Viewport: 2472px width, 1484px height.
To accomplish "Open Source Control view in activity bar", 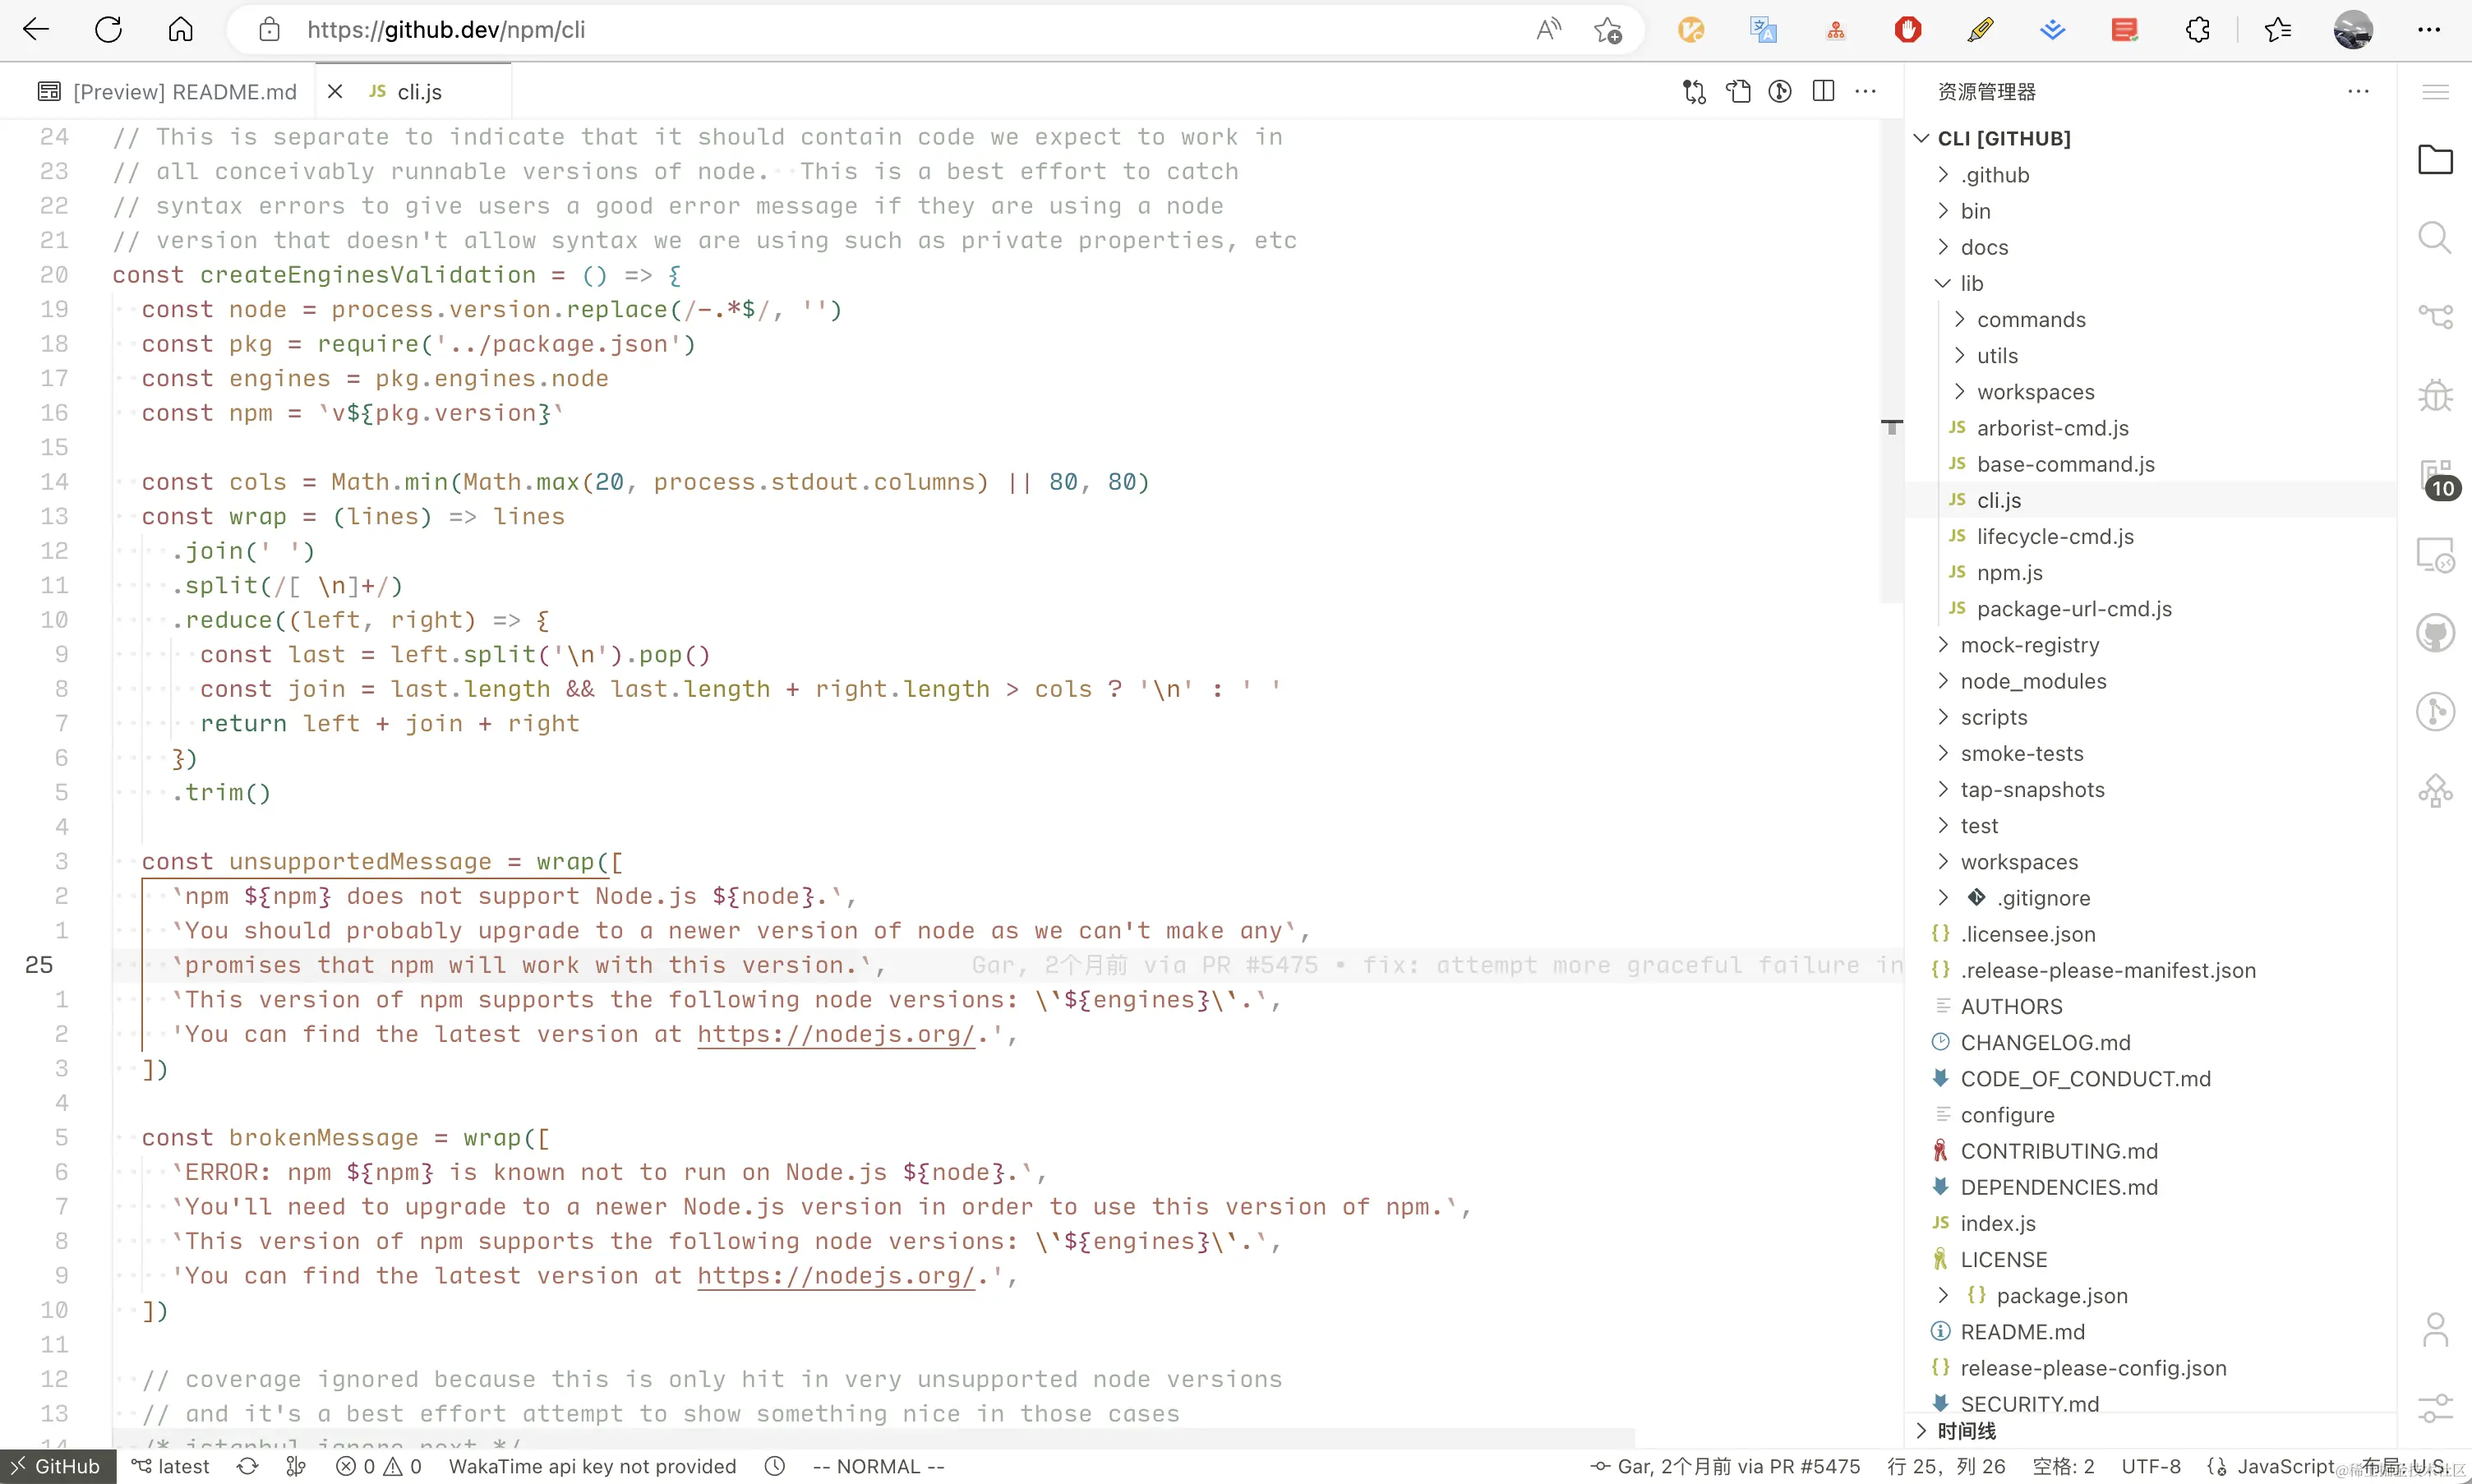I will (x=2434, y=317).
